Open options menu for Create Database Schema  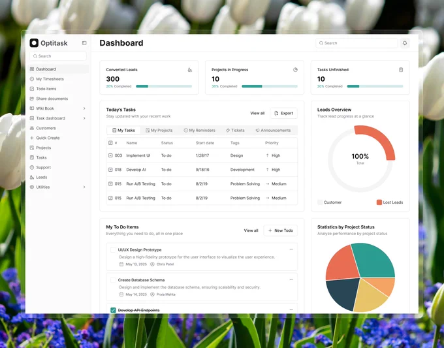click(x=291, y=279)
